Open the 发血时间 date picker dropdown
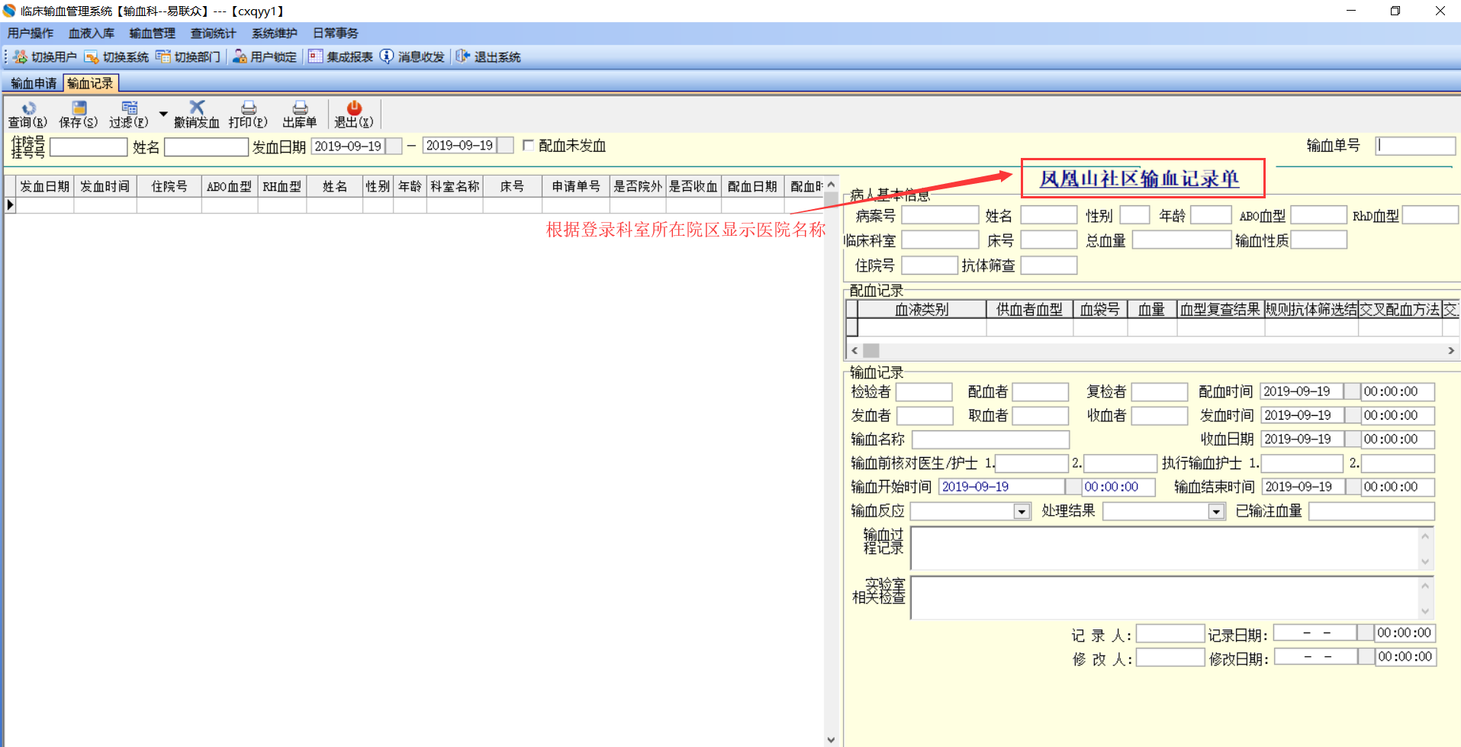Screen dimensions: 1461x747 (1352, 415)
